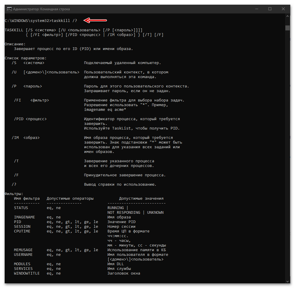Image resolution: width=295 pixels, height=288 pixels.
Task: Click the red arrow next to the command
Action: click(96, 20)
